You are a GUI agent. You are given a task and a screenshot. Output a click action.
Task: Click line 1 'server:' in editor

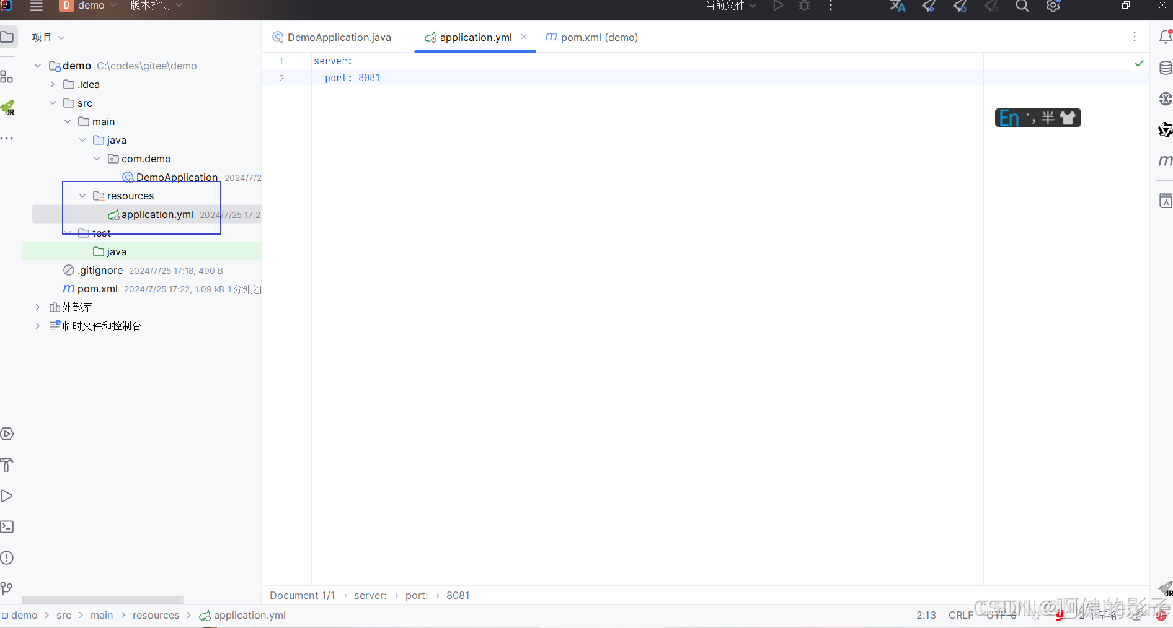[x=333, y=61]
